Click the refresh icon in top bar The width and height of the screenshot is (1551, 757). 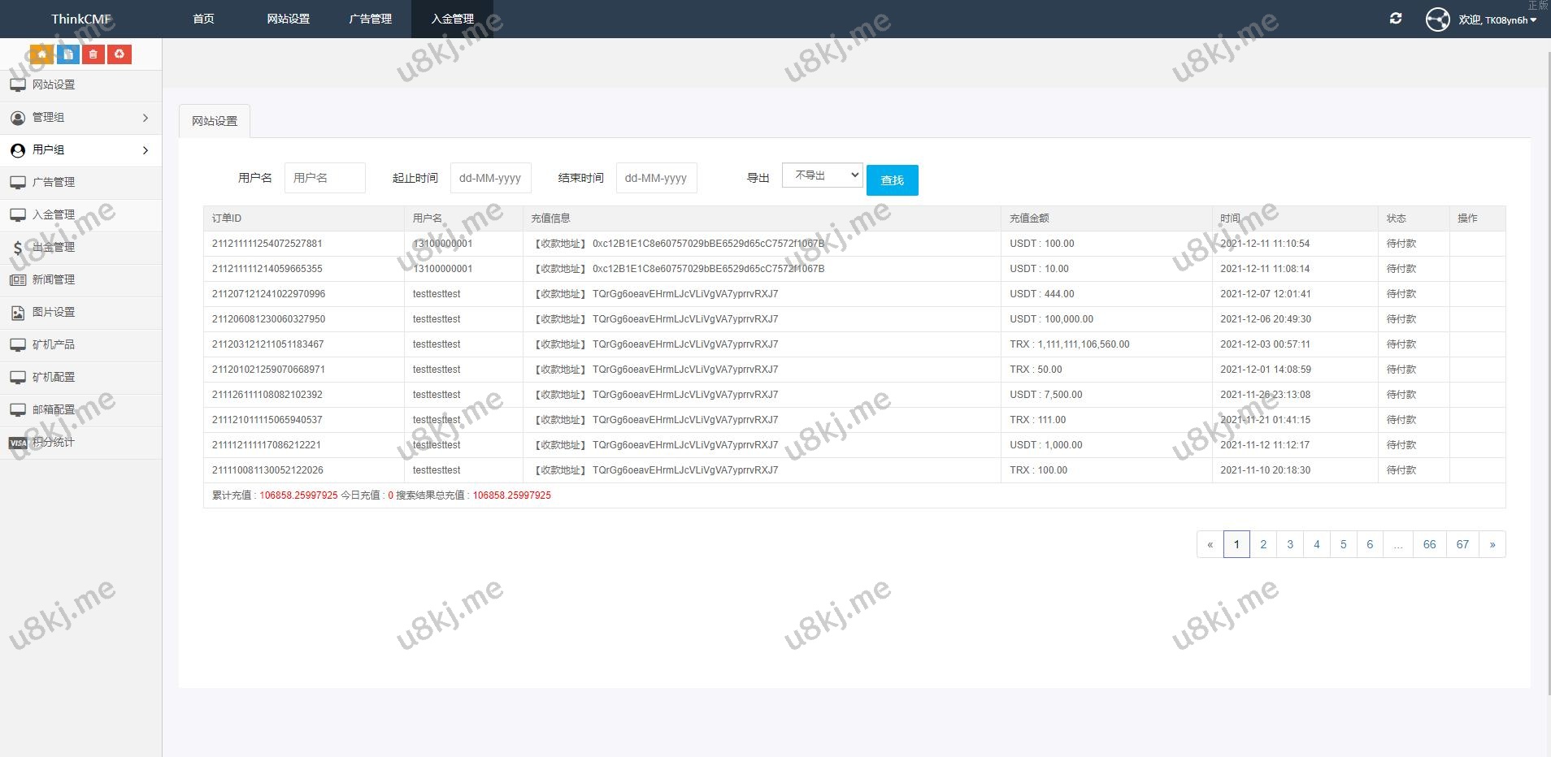pos(1396,19)
